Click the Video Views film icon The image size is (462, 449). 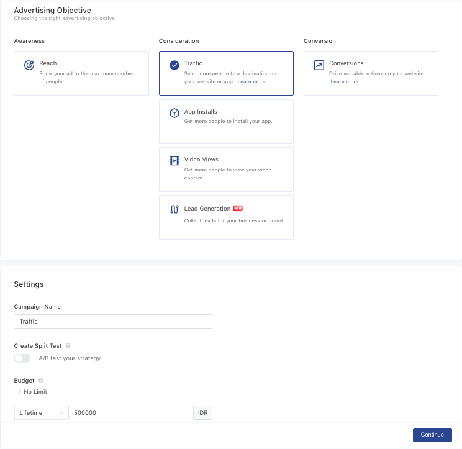[x=174, y=161]
